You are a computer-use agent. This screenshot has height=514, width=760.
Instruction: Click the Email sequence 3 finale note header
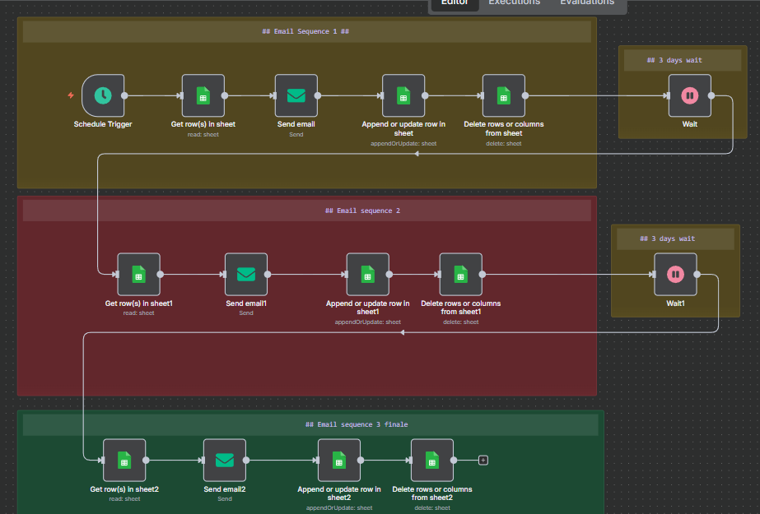310,424
